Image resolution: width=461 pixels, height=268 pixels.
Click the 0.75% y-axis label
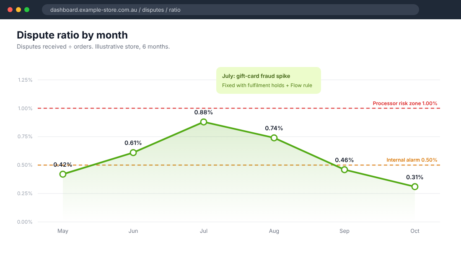[x=25, y=137]
